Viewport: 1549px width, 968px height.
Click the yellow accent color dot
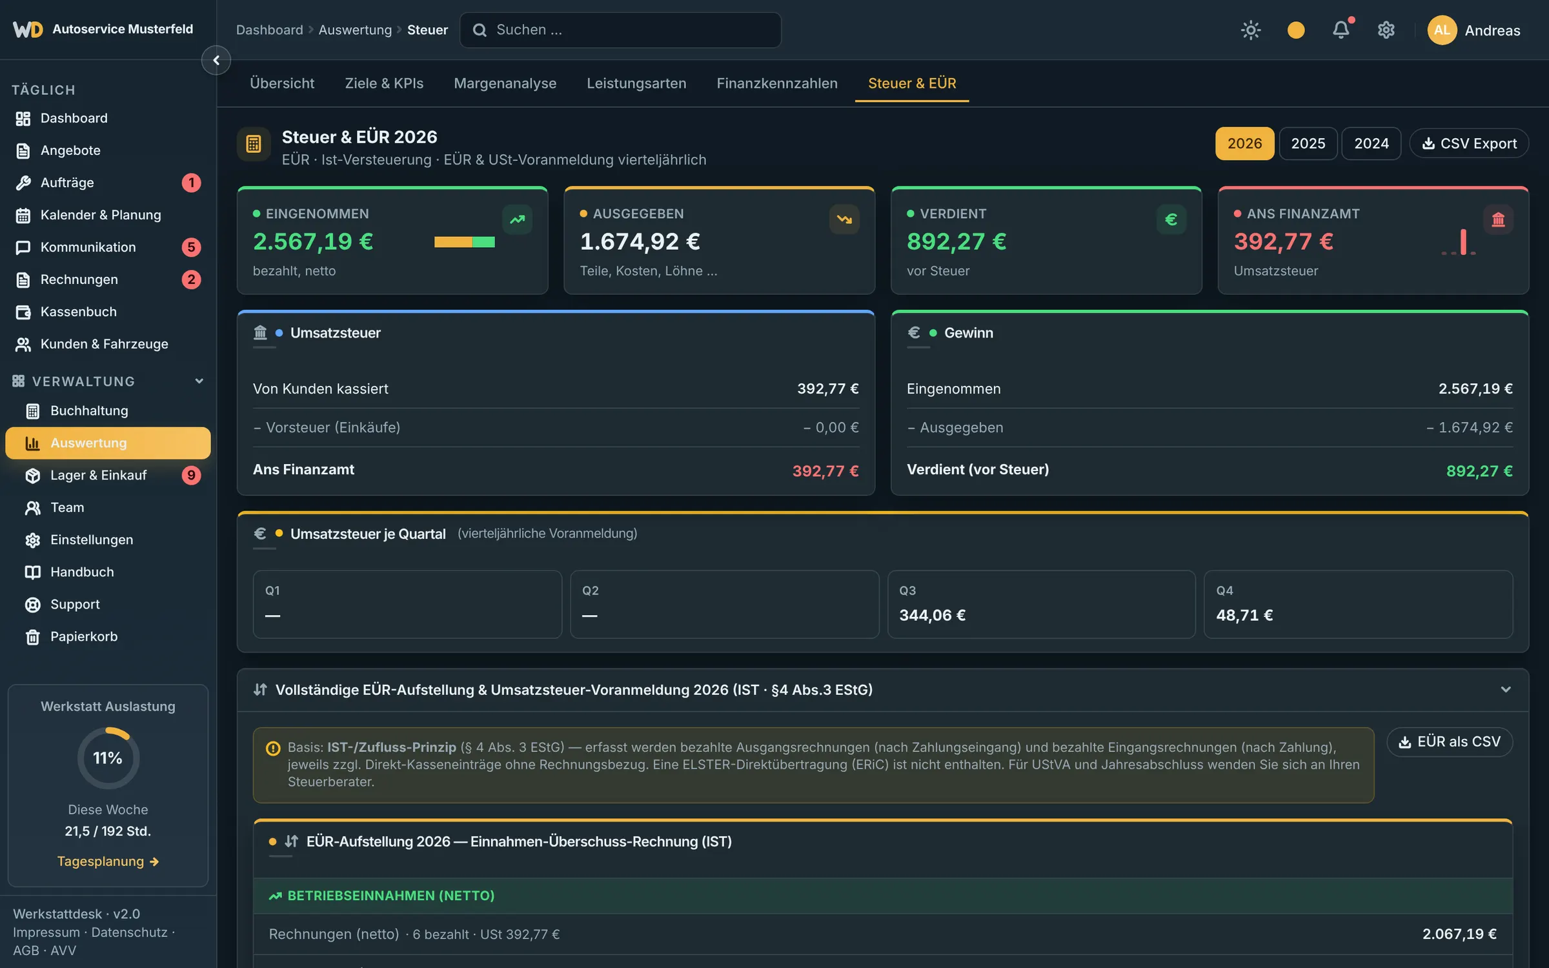pyautogui.click(x=1296, y=30)
